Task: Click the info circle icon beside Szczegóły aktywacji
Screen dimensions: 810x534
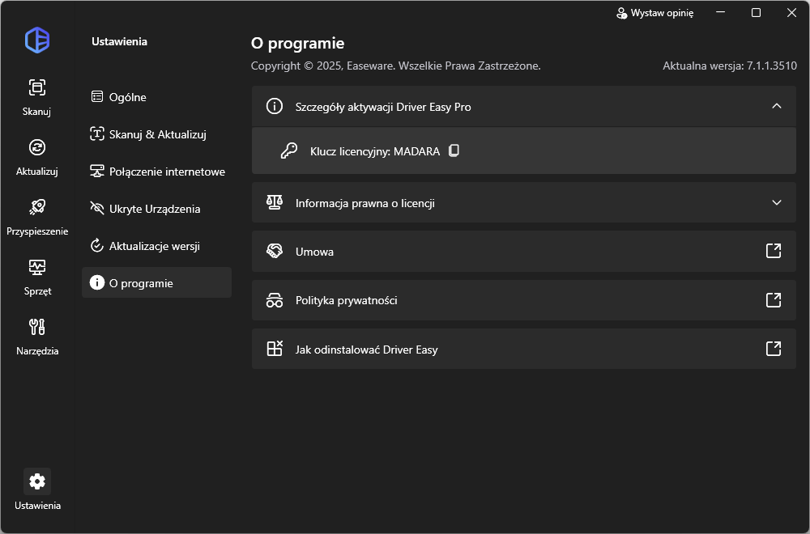Action: point(275,106)
